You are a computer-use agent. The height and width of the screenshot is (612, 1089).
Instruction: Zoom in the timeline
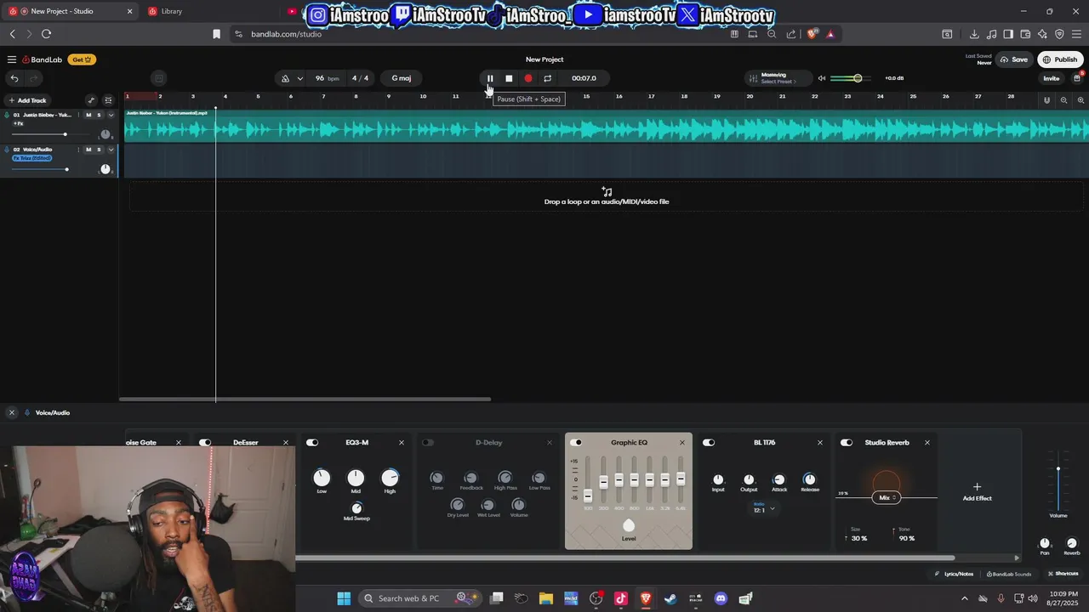point(1080,100)
